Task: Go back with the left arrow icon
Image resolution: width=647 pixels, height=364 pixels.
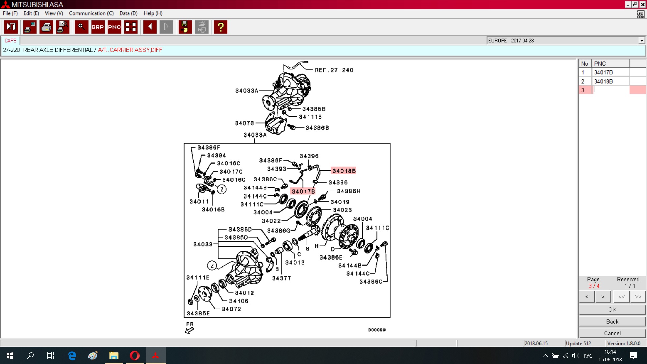Action: coord(150,27)
